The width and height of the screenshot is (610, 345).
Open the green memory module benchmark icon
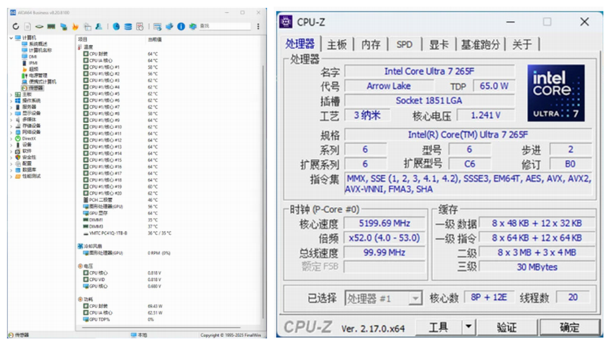[x=51, y=26]
